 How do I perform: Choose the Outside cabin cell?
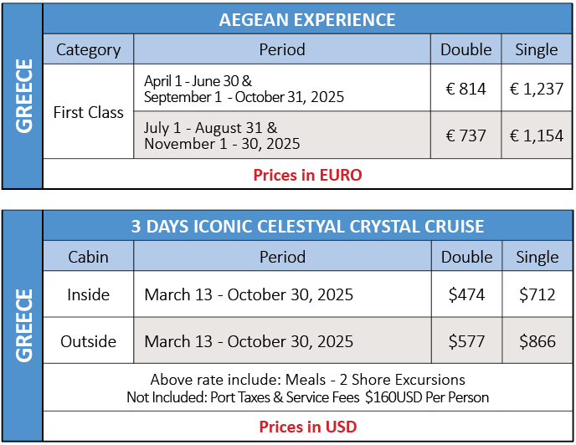(x=88, y=341)
